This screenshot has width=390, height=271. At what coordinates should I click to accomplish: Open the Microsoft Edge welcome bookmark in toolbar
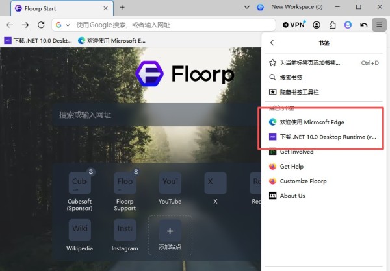point(112,40)
